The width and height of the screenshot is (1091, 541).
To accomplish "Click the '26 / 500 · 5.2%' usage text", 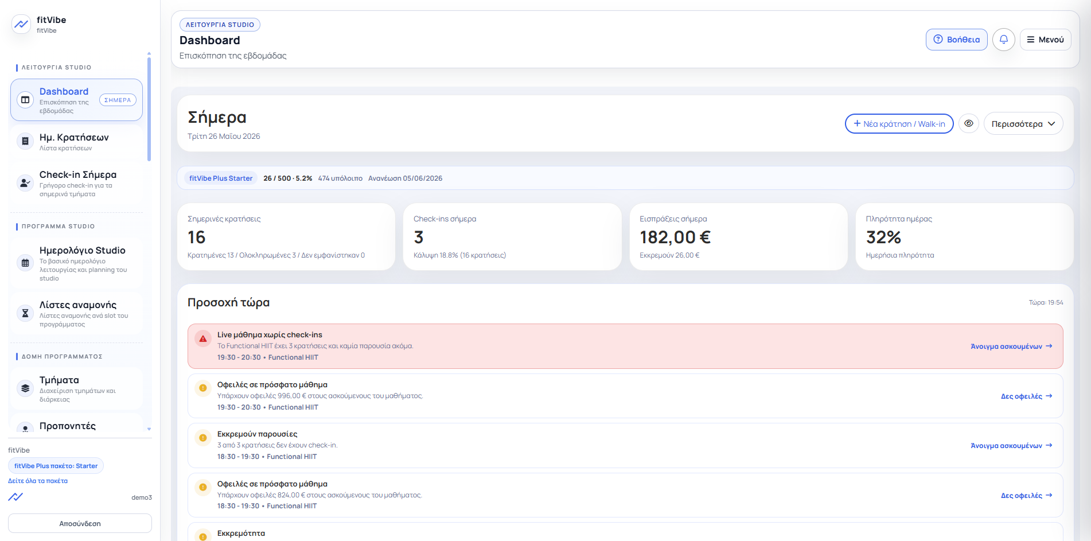I will [x=287, y=178].
